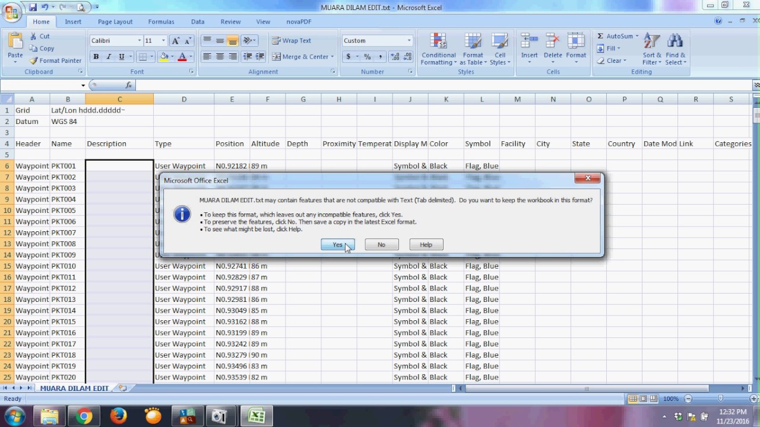The height and width of the screenshot is (427, 760).
Task: Open Sort & Filter options
Action: click(x=651, y=49)
